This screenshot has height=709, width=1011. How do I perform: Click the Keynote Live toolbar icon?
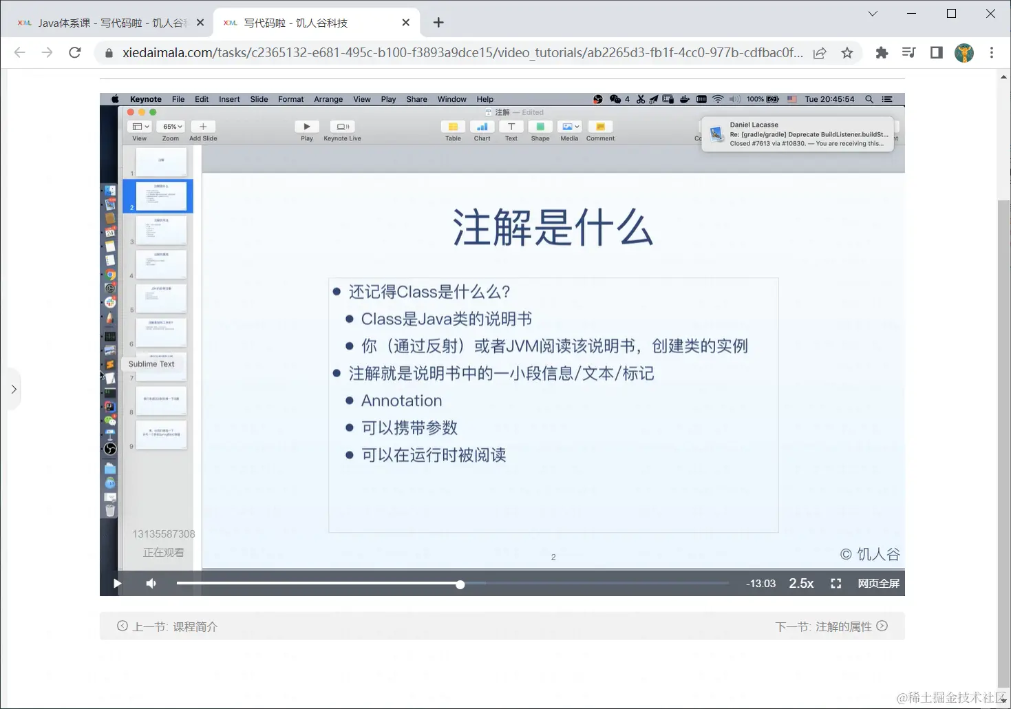click(x=342, y=127)
